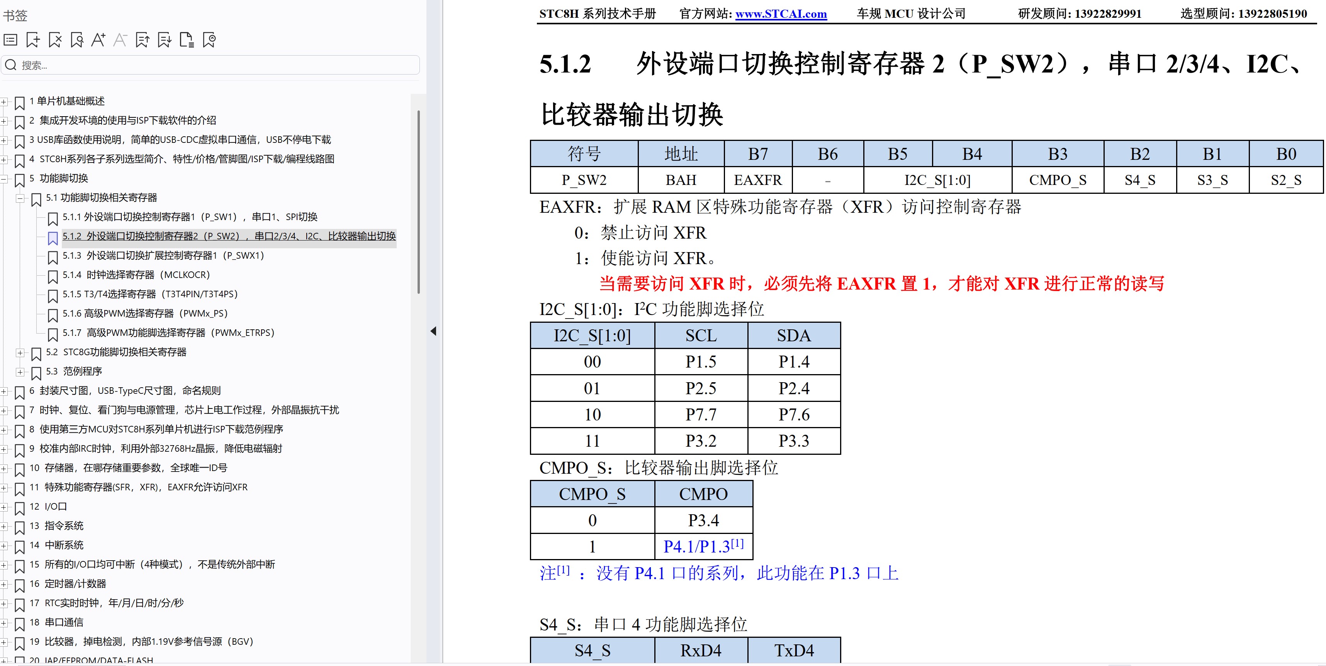Collapse the bookmark sidebar panel arrow
Viewport: 1326px width, 666px height.
(x=434, y=332)
